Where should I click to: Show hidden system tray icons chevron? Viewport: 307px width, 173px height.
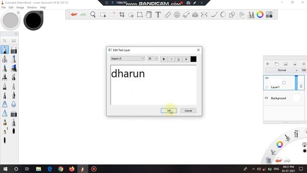tap(253, 169)
